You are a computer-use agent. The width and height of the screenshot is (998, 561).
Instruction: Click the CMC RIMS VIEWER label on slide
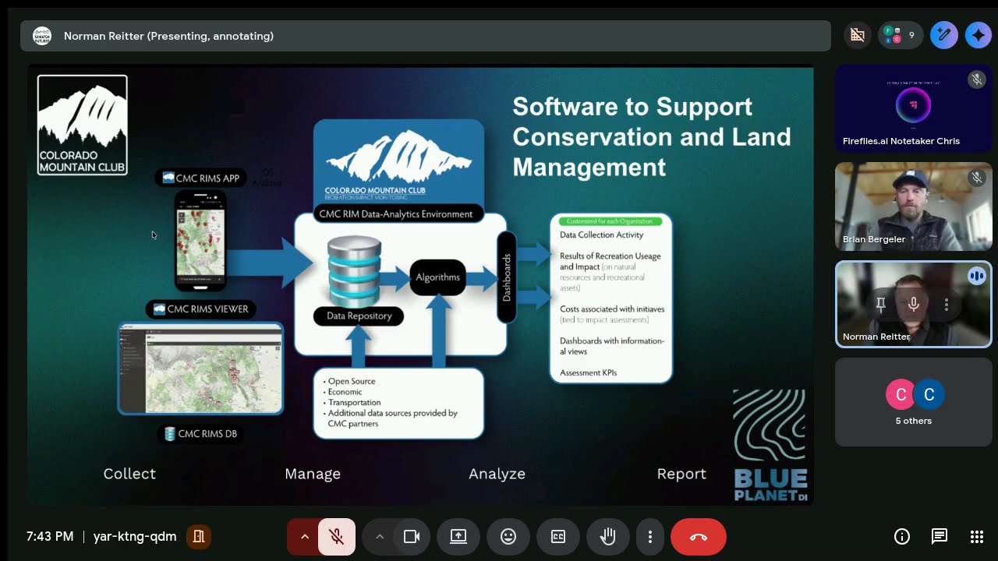(201, 309)
